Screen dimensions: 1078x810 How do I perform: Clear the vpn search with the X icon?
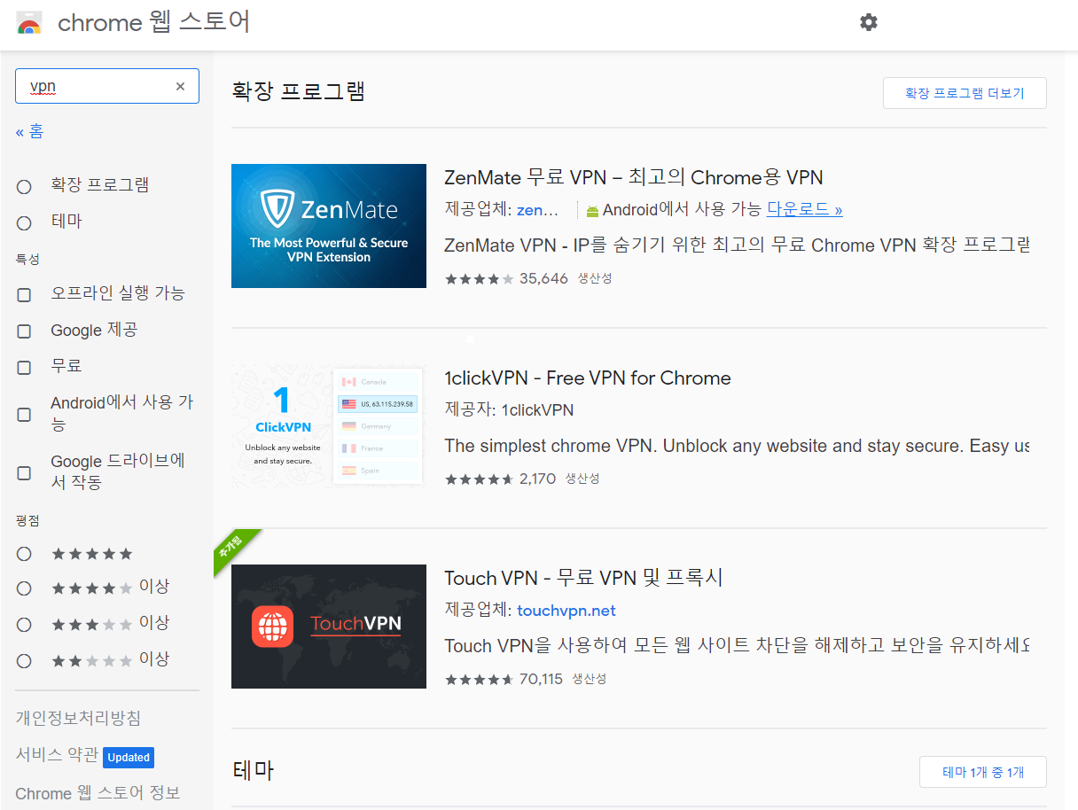pyautogui.click(x=180, y=86)
